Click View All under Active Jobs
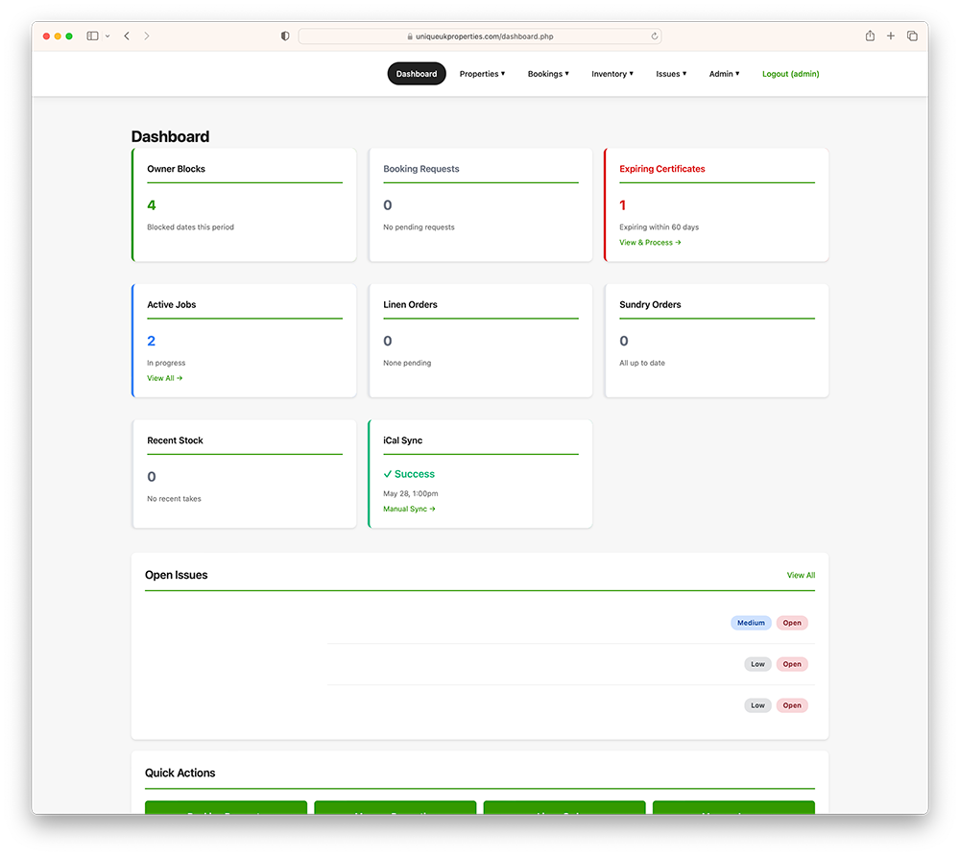 point(165,378)
